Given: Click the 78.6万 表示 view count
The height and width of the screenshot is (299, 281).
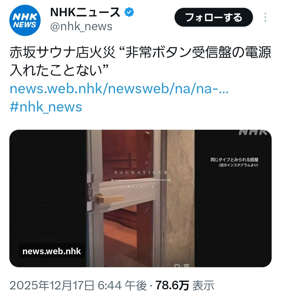Looking at the screenshot, I should pos(185,285).
